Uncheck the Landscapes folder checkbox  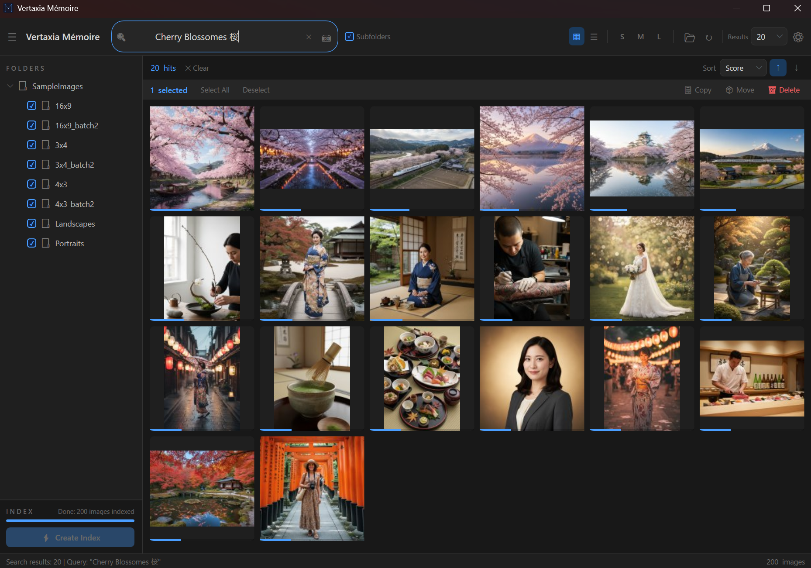click(31, 224)
